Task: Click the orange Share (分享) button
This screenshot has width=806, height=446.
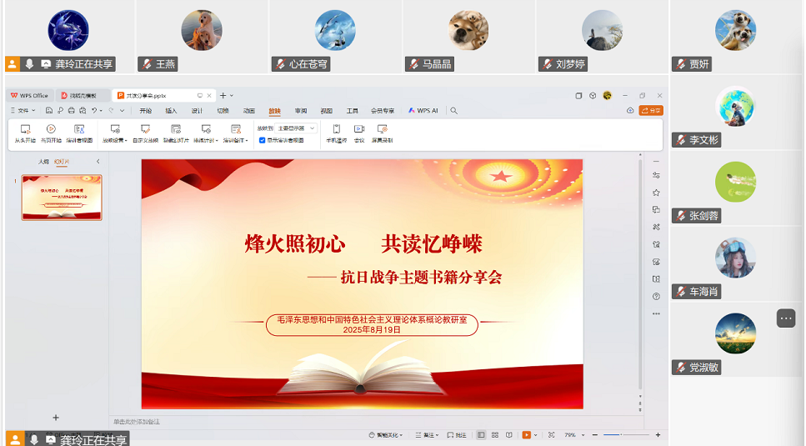Action: click(x=652, y=110)
